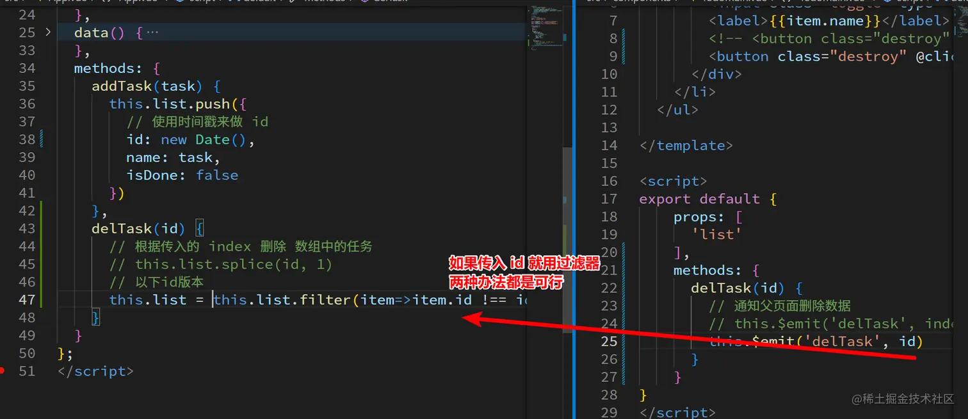Click the 'name: task,' line

[x=173, y=157]
